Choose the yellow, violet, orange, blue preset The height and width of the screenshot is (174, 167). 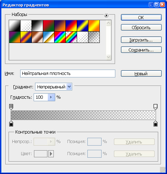[x=26, y=37]
